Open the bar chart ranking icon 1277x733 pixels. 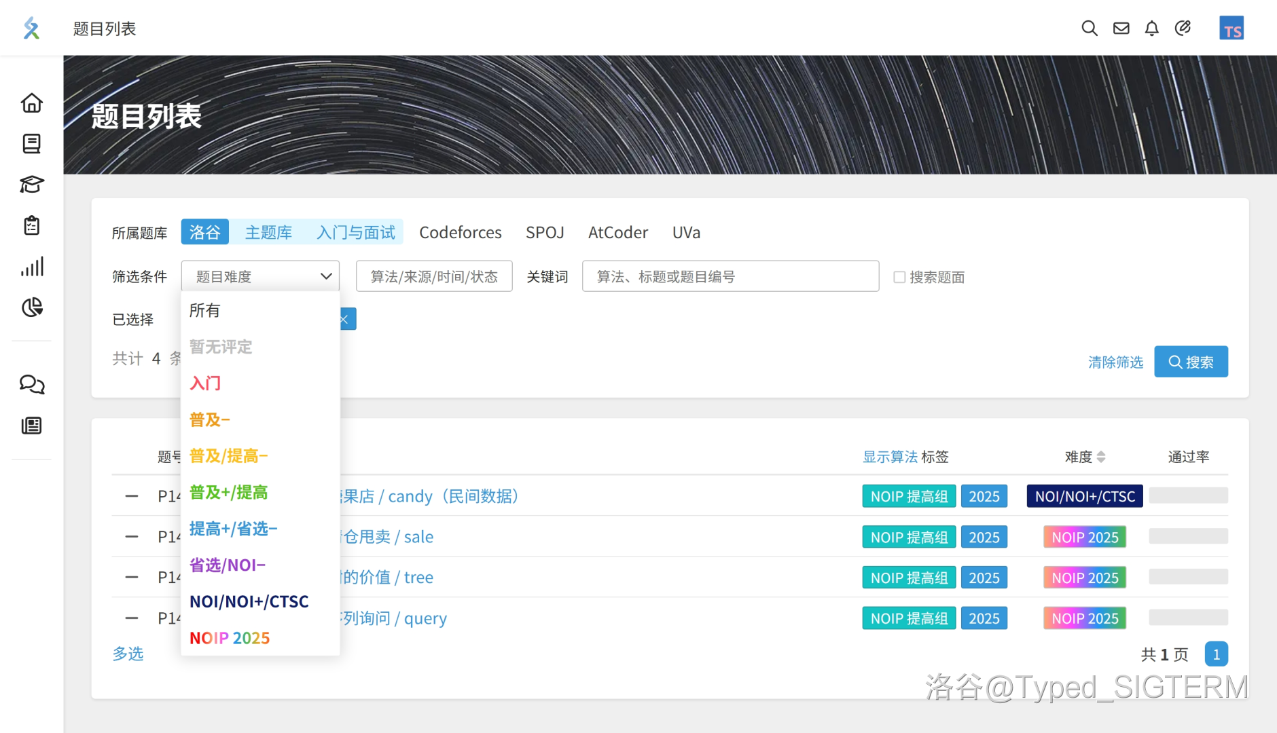31,266
